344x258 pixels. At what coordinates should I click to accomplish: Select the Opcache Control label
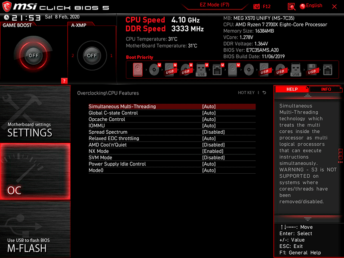click(x=107, y=119)
